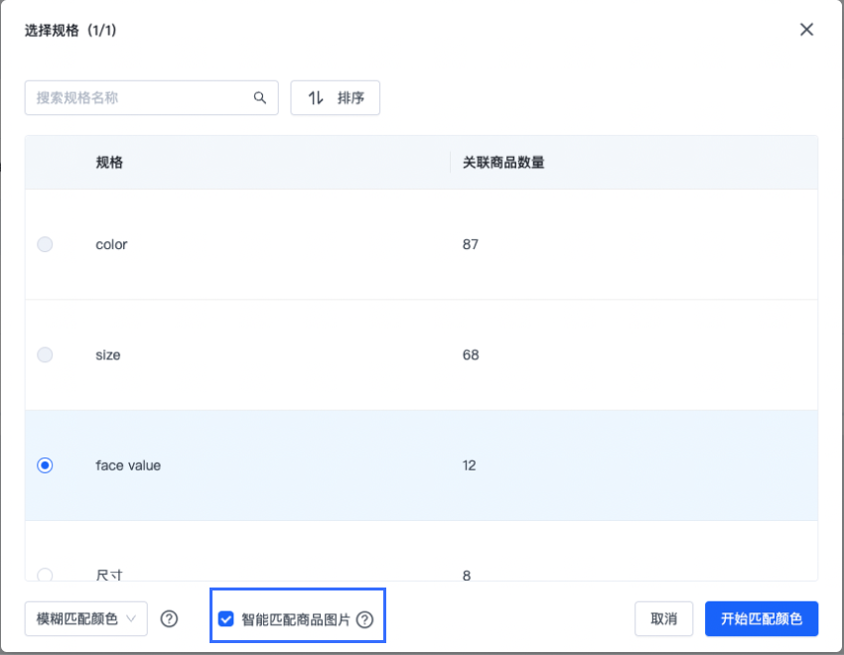The width and height of the screenshot is (844, 655).
Task: Select the color specification radio button
Action: [45, 244]
